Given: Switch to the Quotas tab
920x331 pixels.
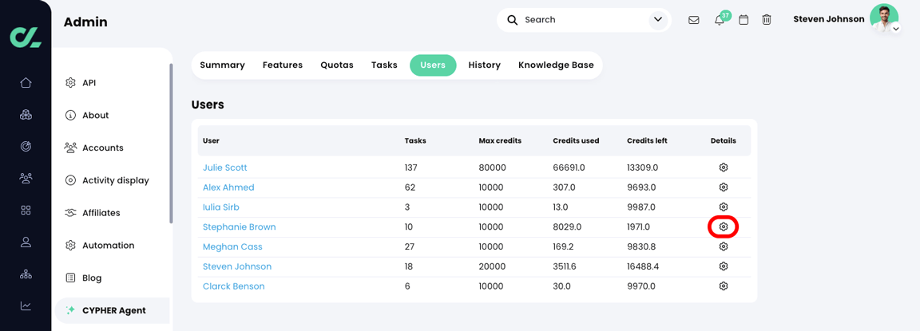Looking at the screenshot, I should [337, 65].
